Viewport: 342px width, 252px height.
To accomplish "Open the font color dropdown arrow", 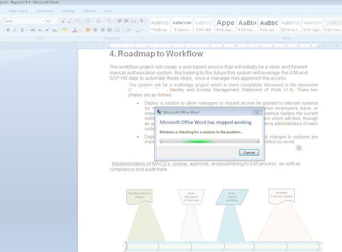I will pyautogui.click(x=80, y=30).
